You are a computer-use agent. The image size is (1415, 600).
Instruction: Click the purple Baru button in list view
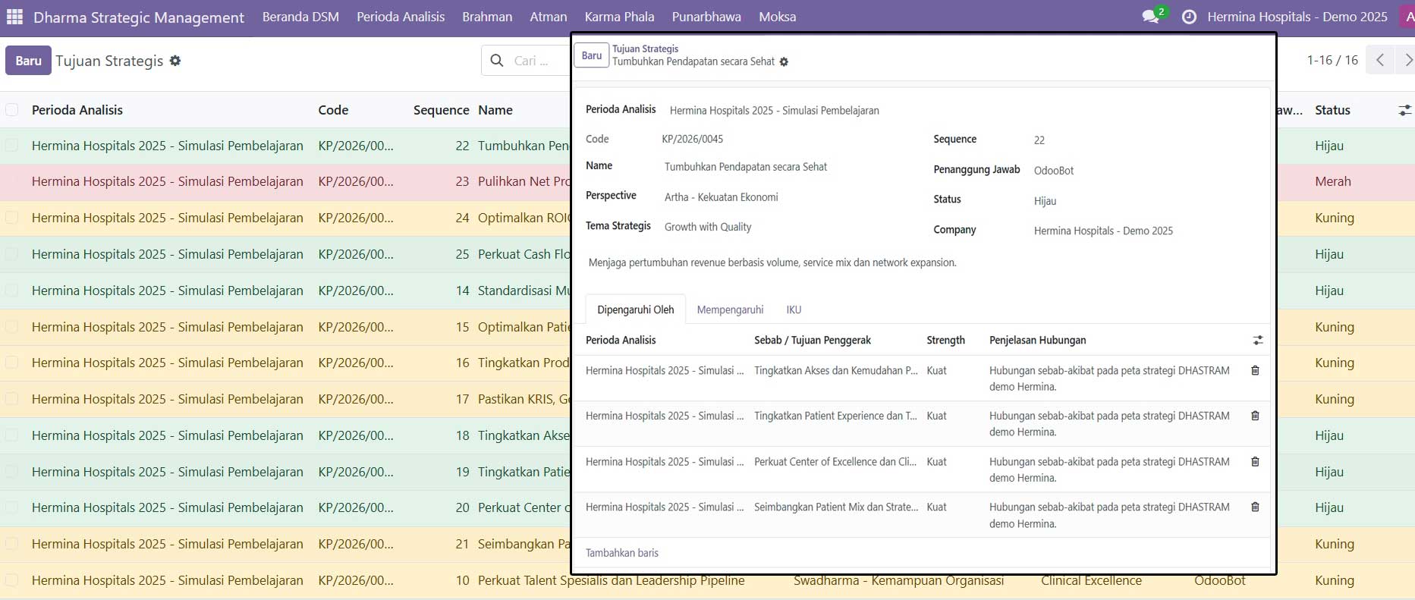coord(29,61)
